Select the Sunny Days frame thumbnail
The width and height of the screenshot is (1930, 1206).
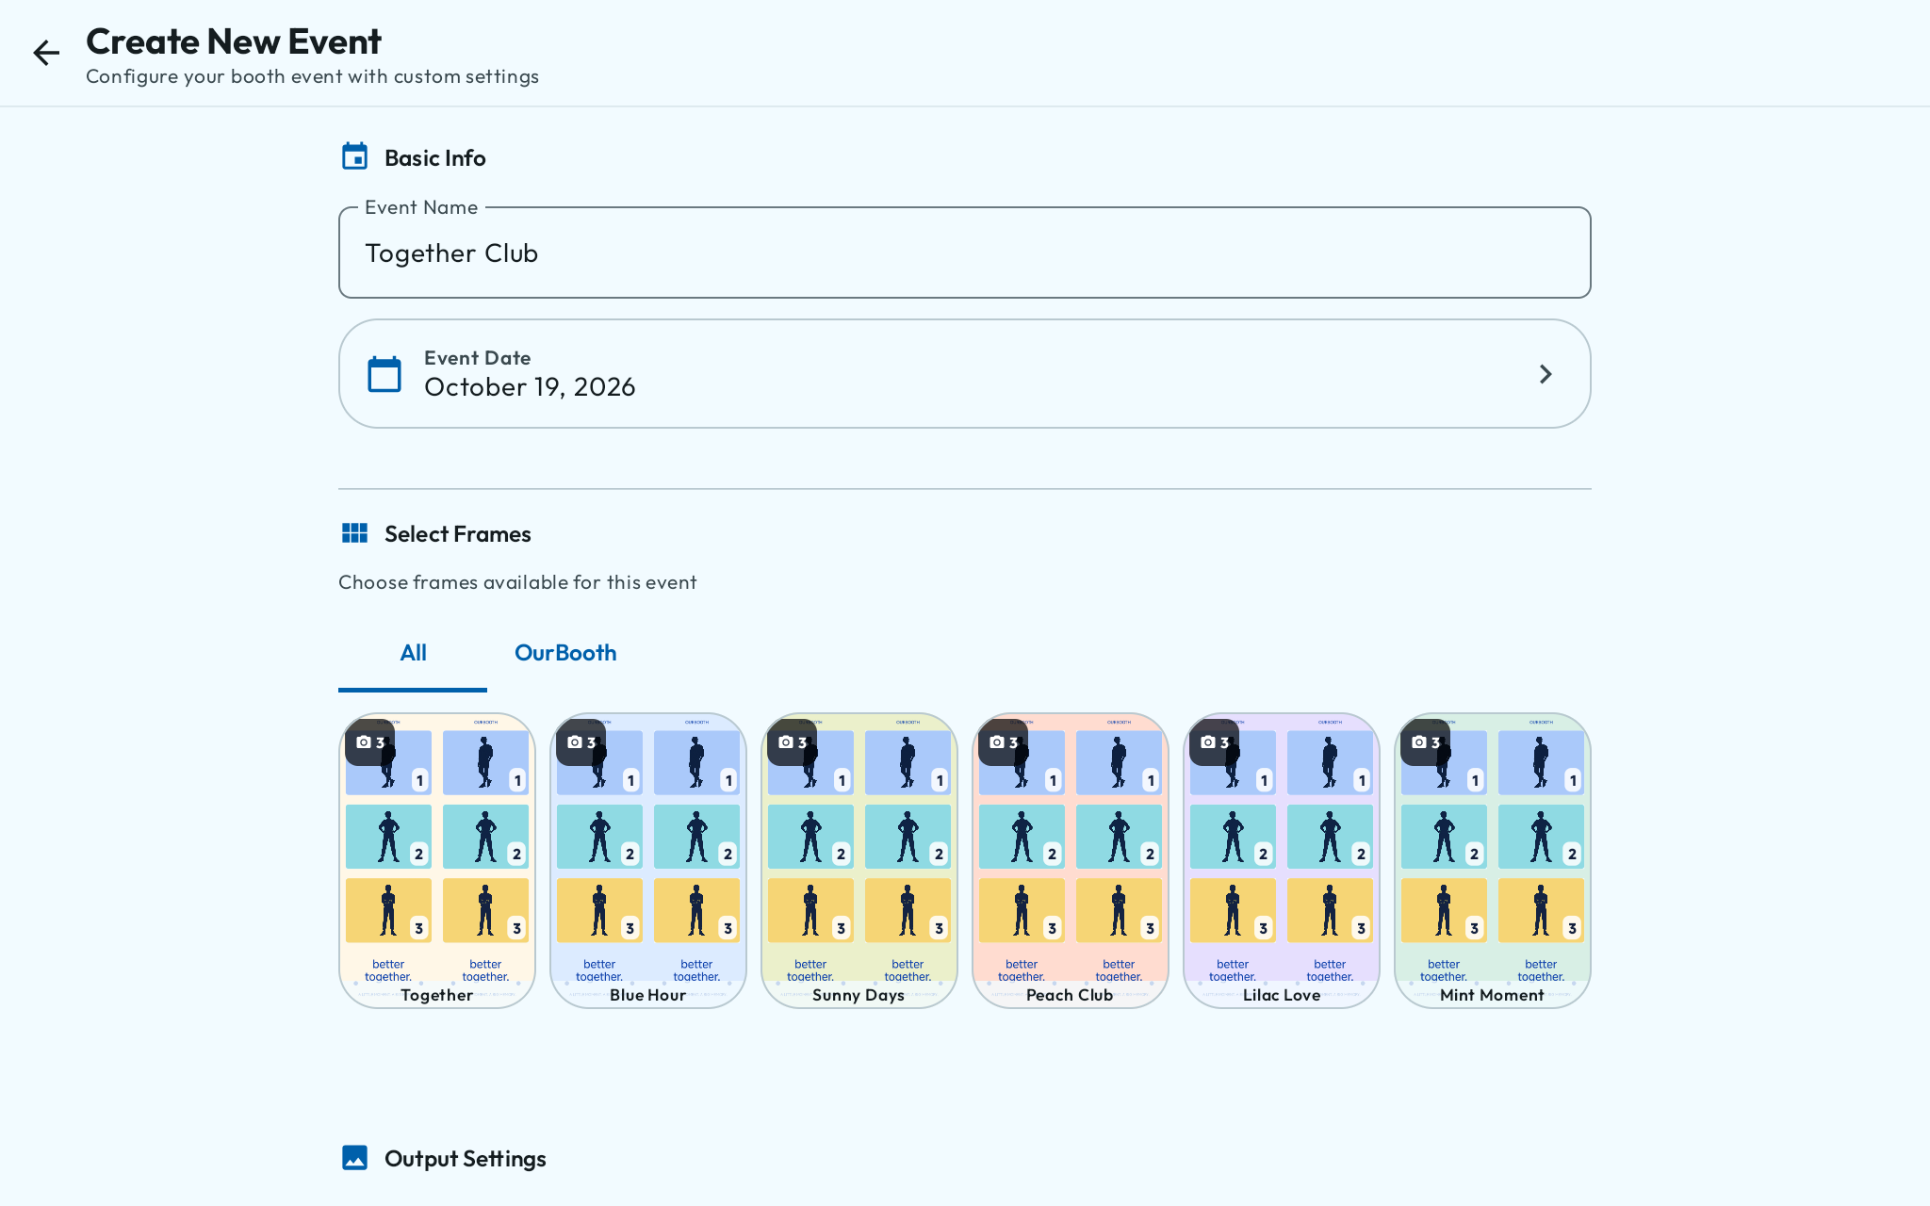pyautogui.click(x=859, y=860)
